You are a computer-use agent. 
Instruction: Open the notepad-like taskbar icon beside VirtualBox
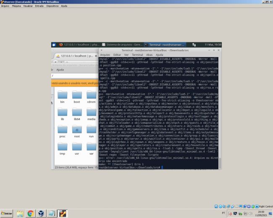point(52,213)
